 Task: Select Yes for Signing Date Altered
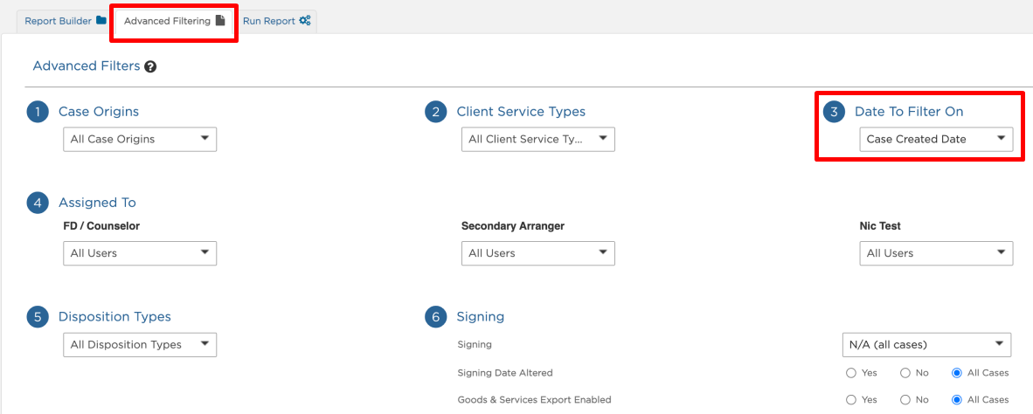click(851, 373)
